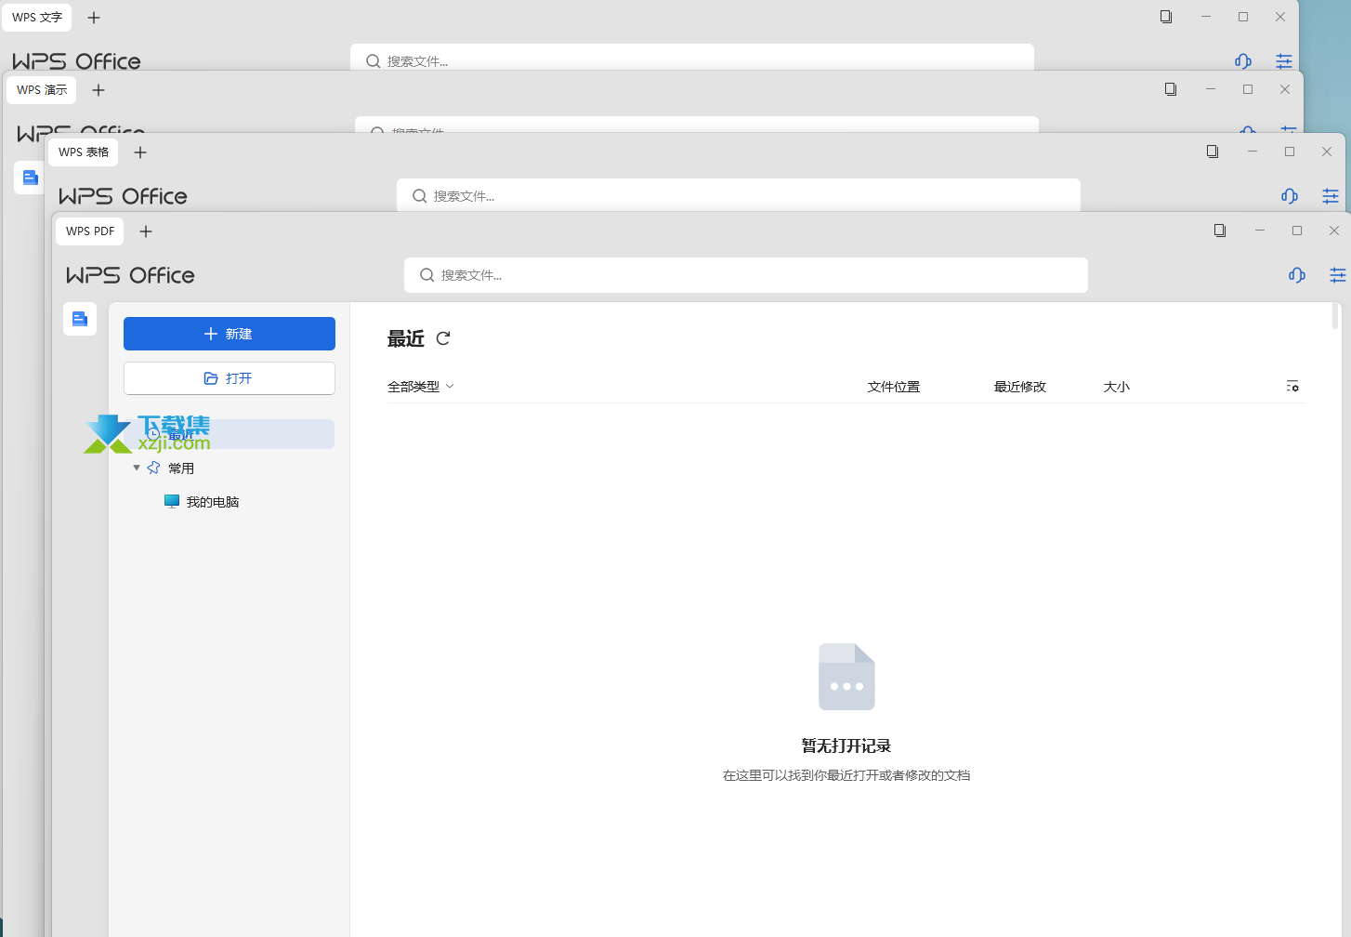Open settings sliders icon in WPS 文字 window
The width and height of the screenshot is (1351, 937).
tap(1284, 61)
